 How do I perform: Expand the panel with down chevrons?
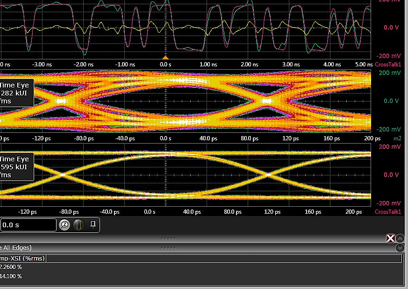pos(400,248)
